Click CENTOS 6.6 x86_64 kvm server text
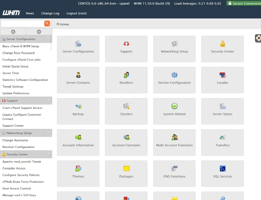The height and width of the screenshot is (200, 261). (x=104, y=3)
